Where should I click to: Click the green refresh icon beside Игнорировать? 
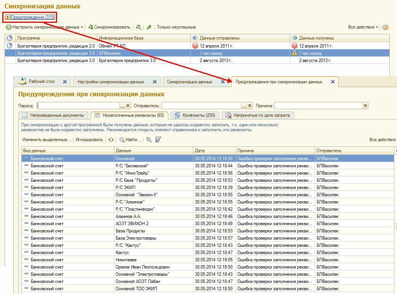111,140
